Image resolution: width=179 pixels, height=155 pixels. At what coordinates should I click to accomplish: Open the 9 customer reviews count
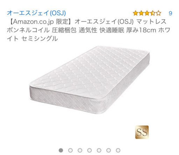click(x=170, y=13)
